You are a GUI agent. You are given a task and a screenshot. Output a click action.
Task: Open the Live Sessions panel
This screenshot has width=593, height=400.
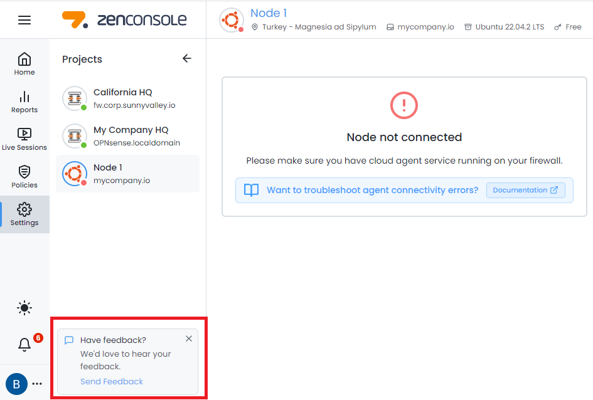point(24,136)
